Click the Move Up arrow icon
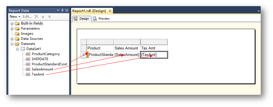The width and height of the screenshot is (273, 107). (x=43, y=17)
